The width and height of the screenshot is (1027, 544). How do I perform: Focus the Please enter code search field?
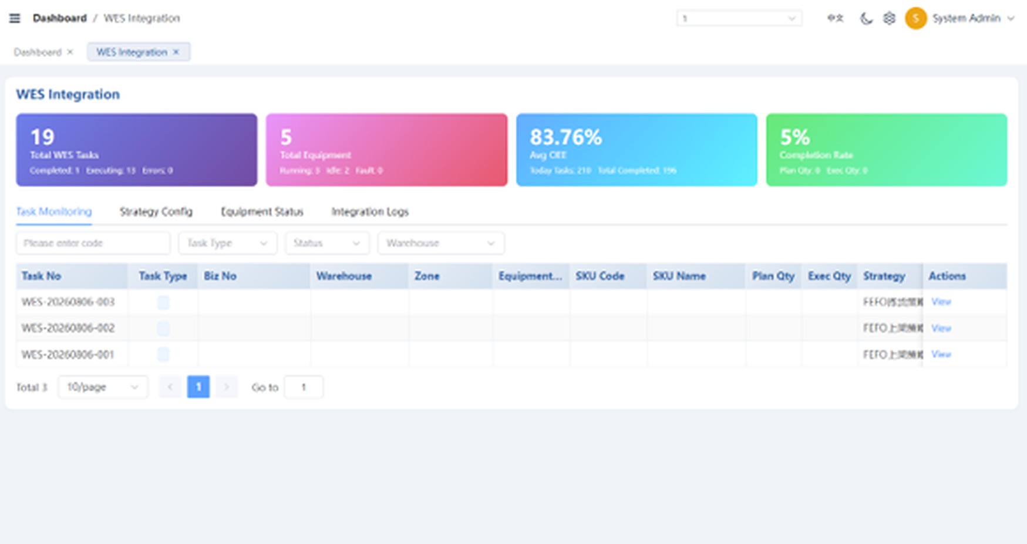[x=93, y=243]
